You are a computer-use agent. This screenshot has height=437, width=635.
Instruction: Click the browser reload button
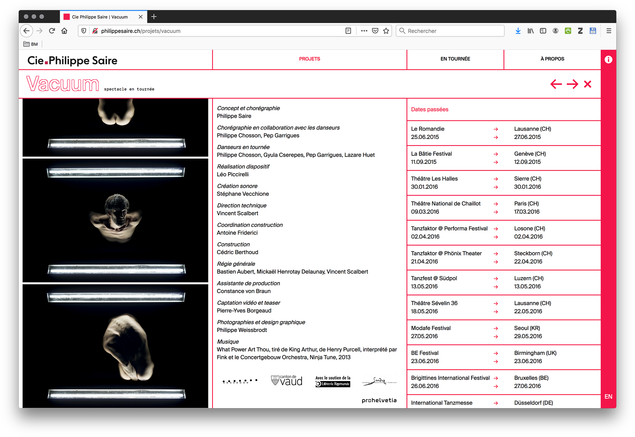tap(52, 31)
